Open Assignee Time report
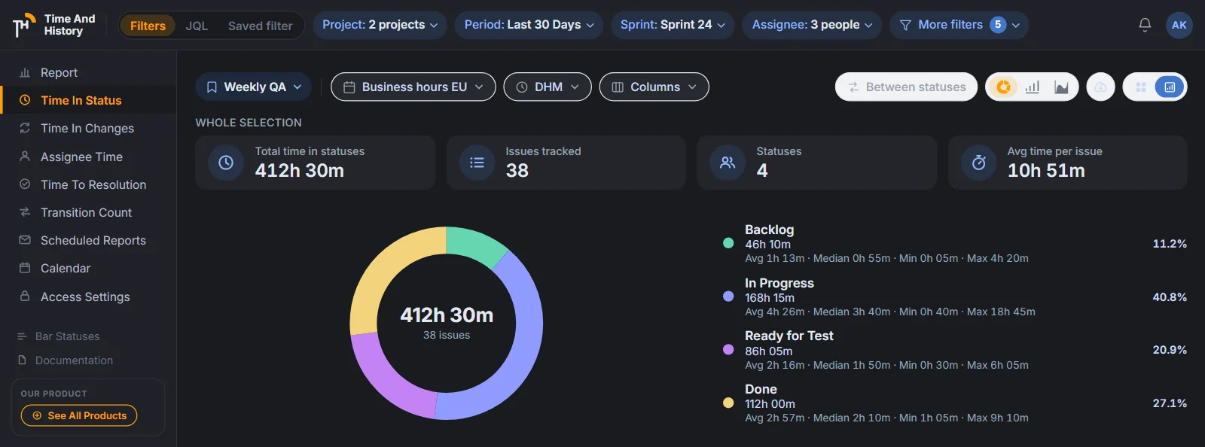The width and height of the screenshot is (1205, 447). pos(88,157)
